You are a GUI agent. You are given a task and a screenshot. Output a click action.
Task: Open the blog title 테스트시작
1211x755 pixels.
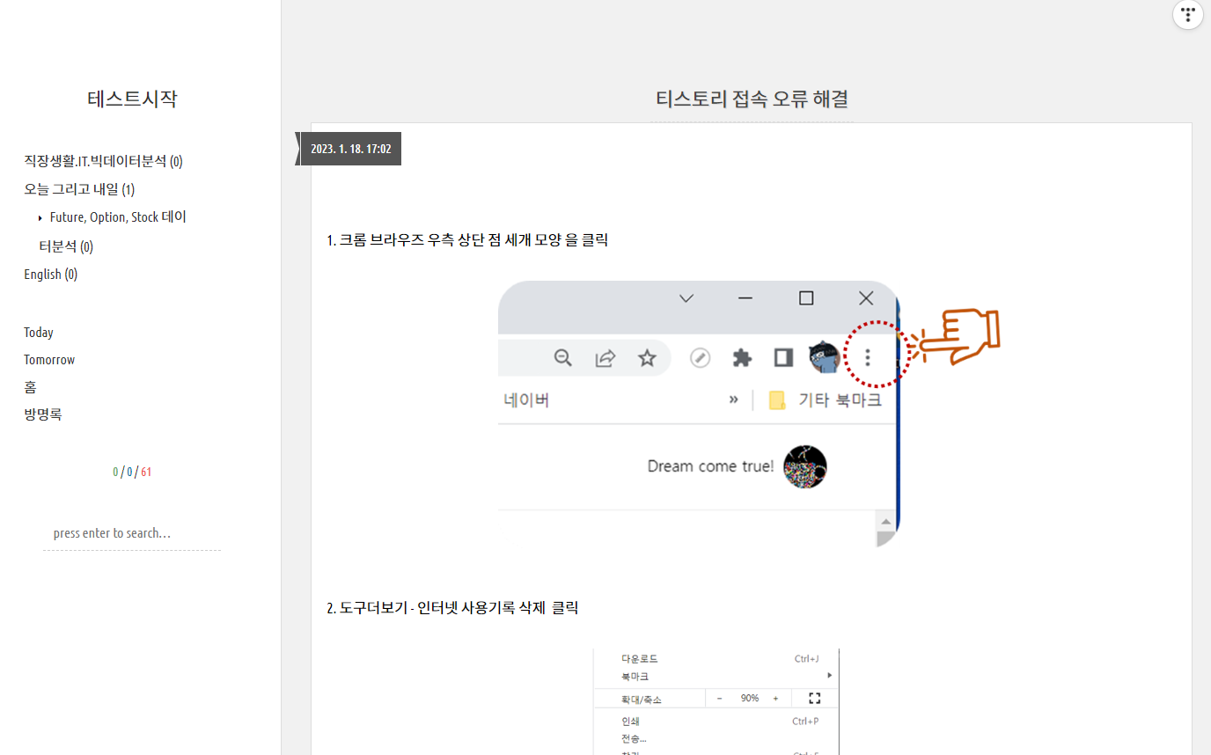pyautogui.click(x=132, y=99)
